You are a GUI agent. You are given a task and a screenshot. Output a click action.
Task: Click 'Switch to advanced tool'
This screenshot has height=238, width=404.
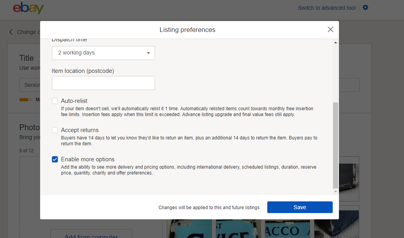[x=326, y=7]
